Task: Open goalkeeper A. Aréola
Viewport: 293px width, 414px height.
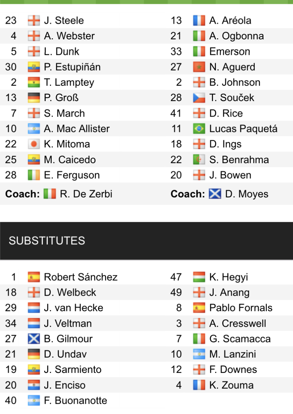Action: click(230, 21)
